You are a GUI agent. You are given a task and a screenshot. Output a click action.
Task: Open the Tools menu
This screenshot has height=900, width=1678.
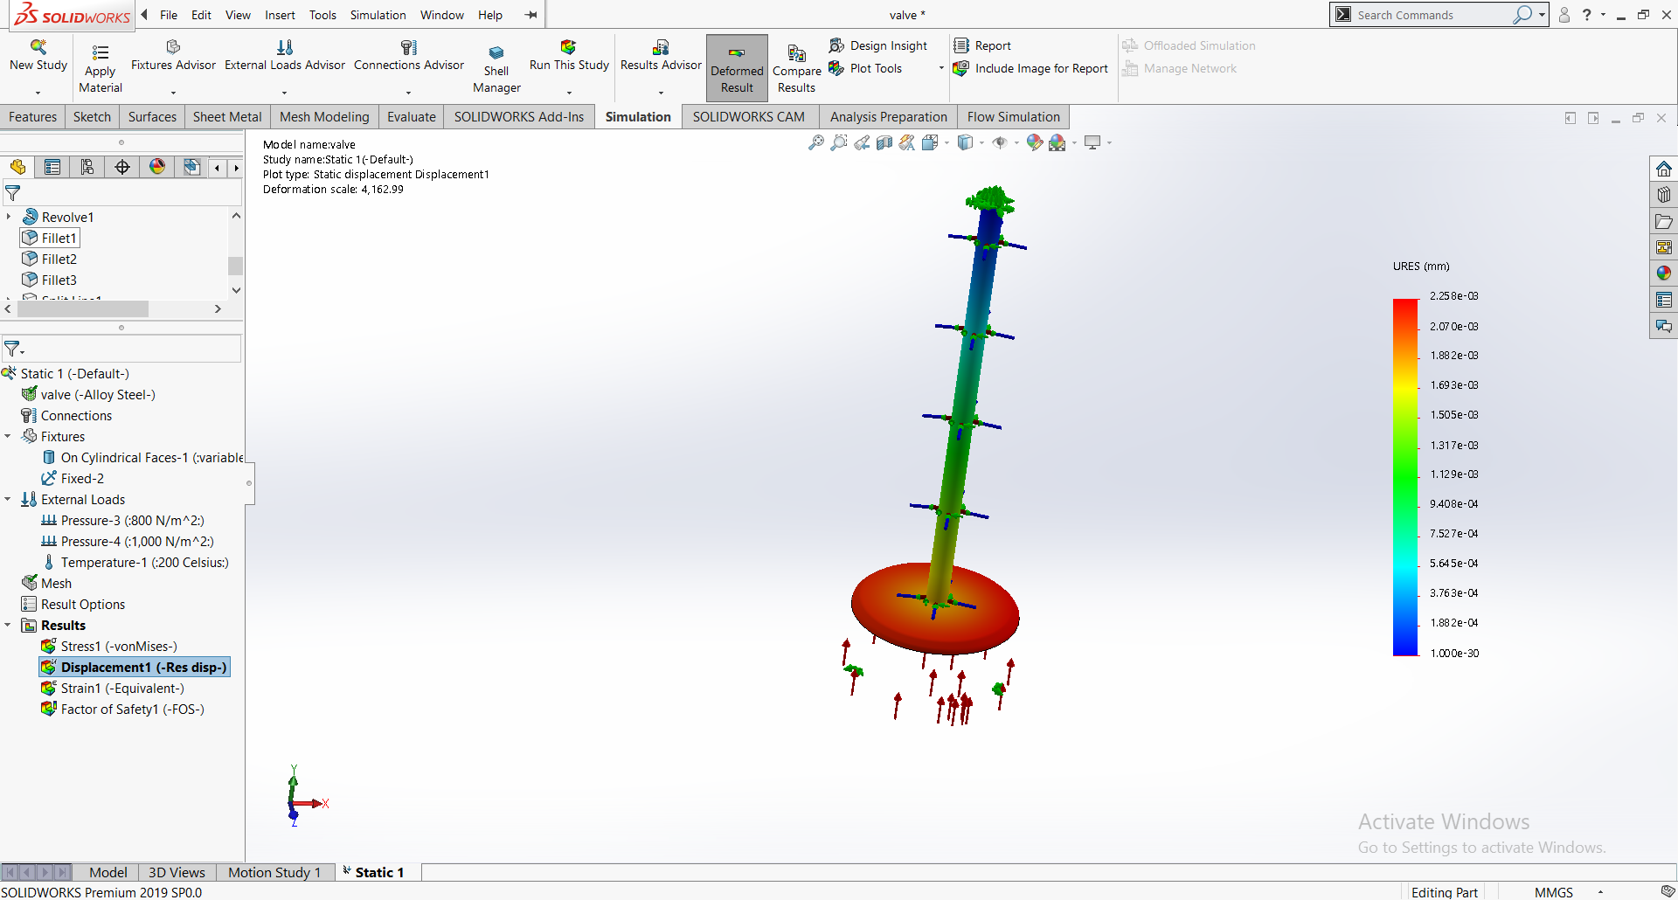pyautogui.click(x=322, y=15)
